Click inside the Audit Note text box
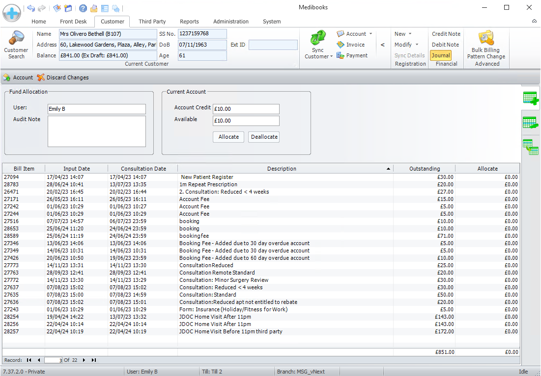The image size is (541, 376). pyautogui.click(x=97, y=131)
